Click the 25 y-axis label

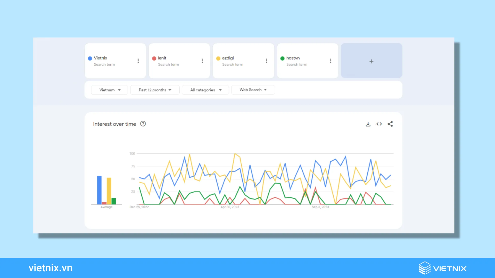[x=133, y=192]
